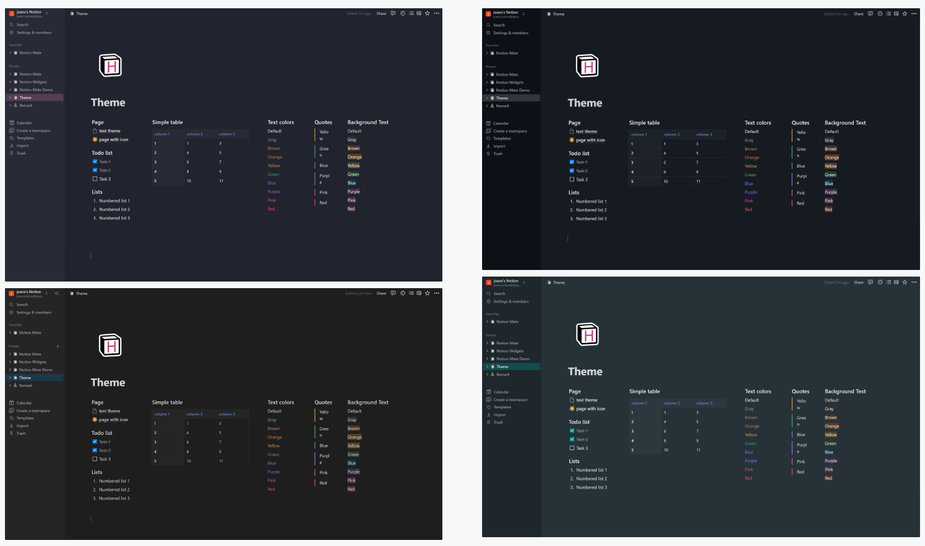Click Share button in purple-accent window
The image size is (925, 546).
click(x=381, y=13)
